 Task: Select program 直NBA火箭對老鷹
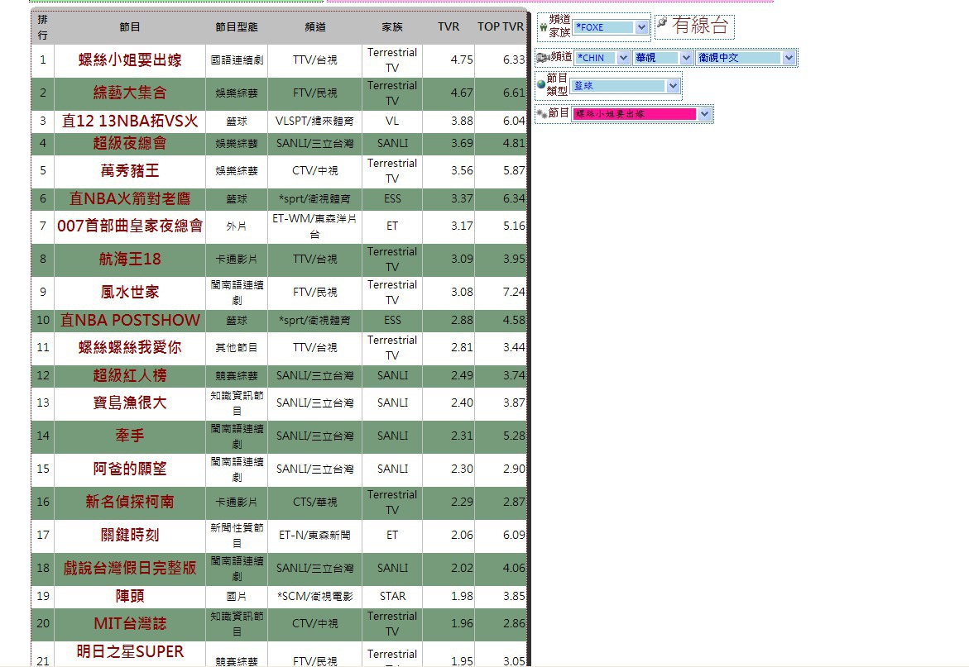(130, 198)
